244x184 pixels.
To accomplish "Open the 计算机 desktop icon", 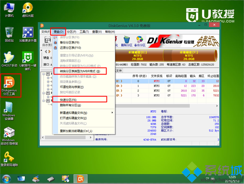I will [9, 9].
